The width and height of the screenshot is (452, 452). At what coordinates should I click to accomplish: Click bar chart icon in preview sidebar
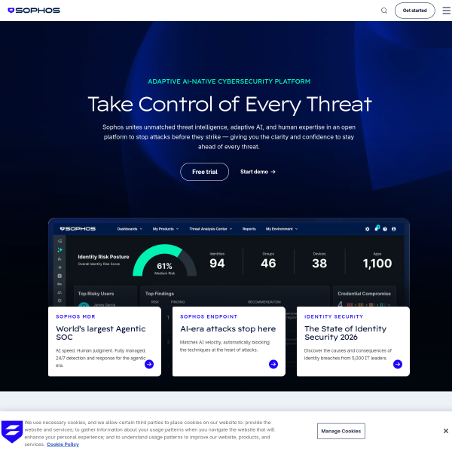pyautogui.click(x=60, y=258)
